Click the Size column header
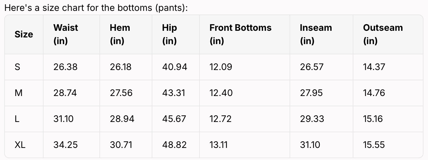This screenshot has height=160, width=428. (x=24, y=34)
